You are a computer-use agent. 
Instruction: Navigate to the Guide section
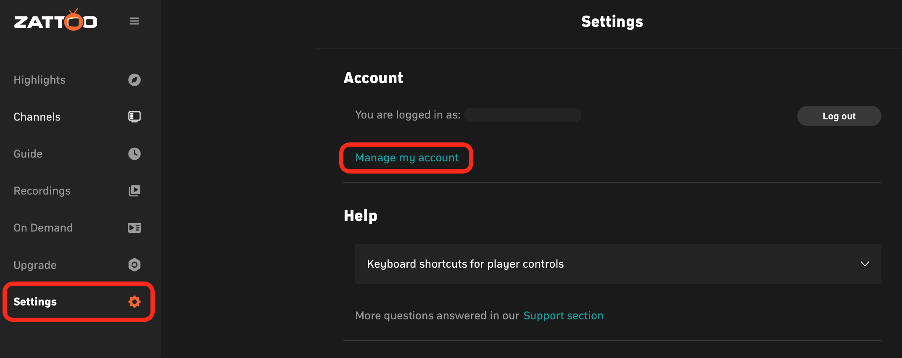(28, 153)
